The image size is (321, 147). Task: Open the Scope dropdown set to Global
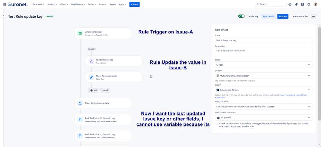(263, 65)
